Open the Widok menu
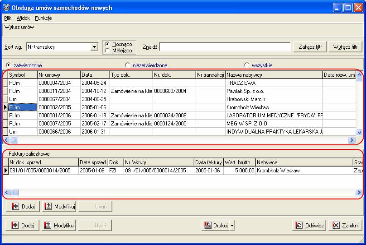 23,18
